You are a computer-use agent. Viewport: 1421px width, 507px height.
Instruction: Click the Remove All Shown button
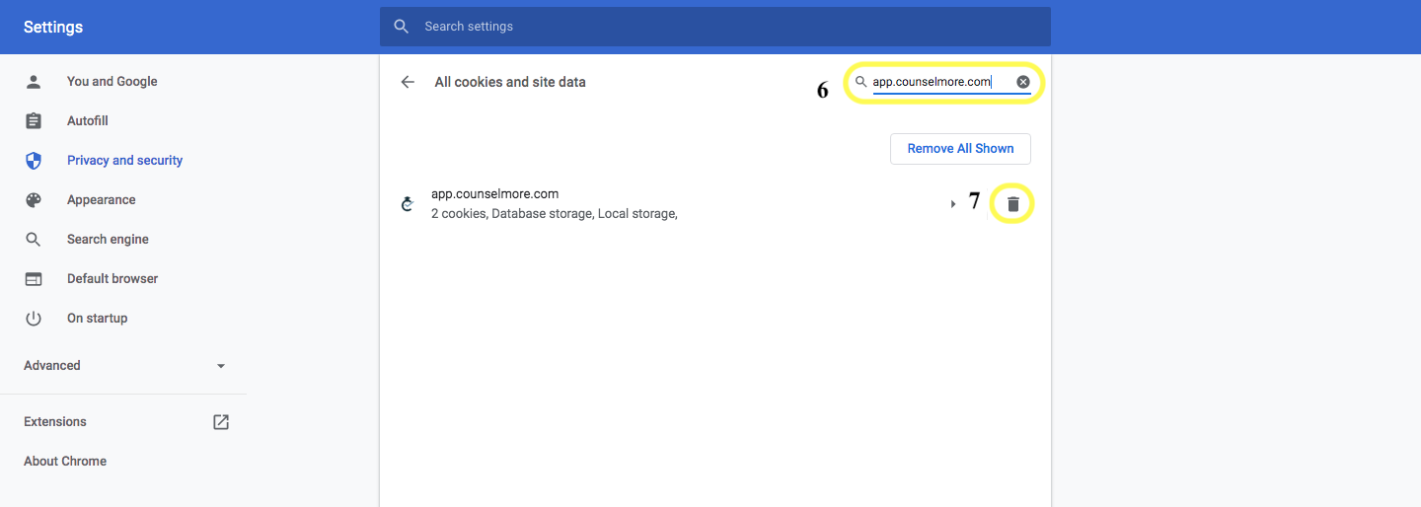960,149
